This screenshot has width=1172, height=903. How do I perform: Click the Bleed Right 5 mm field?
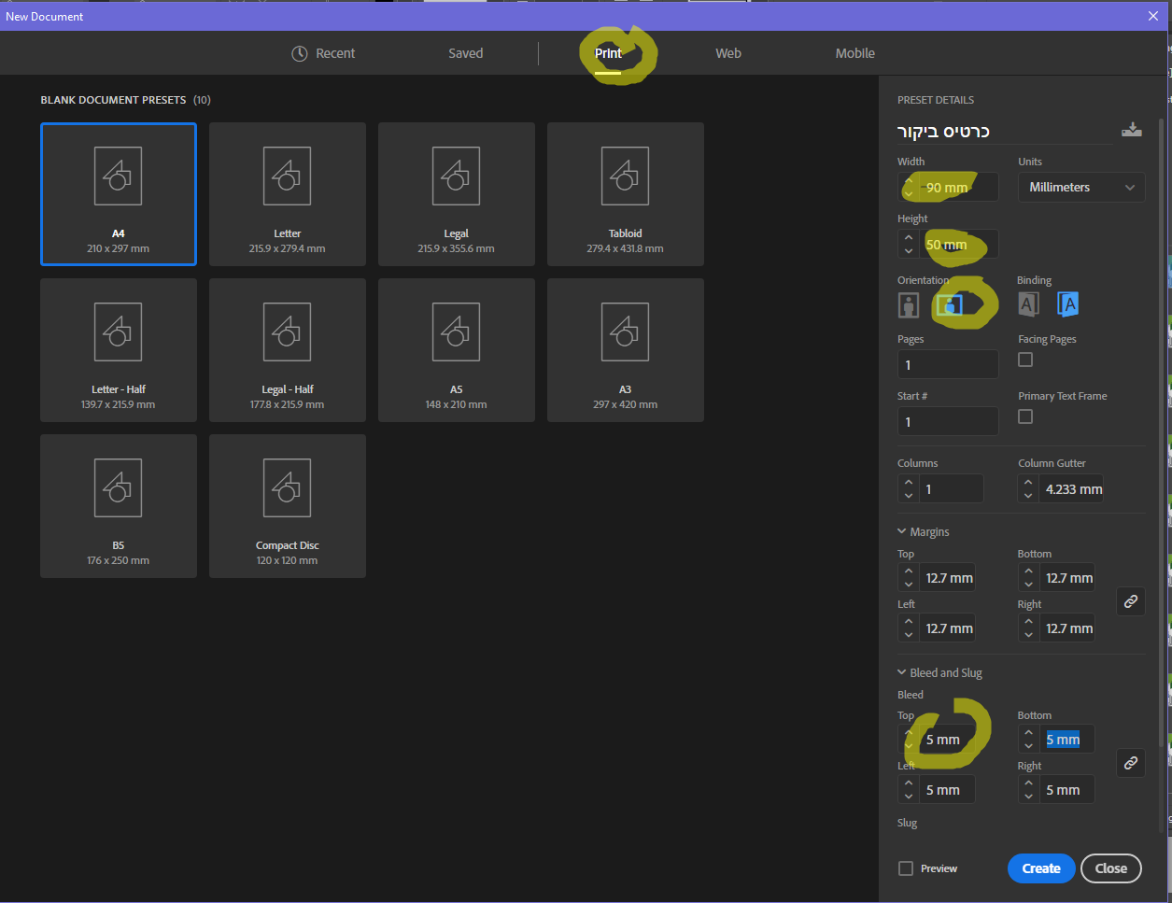(x=1067, y=790)
